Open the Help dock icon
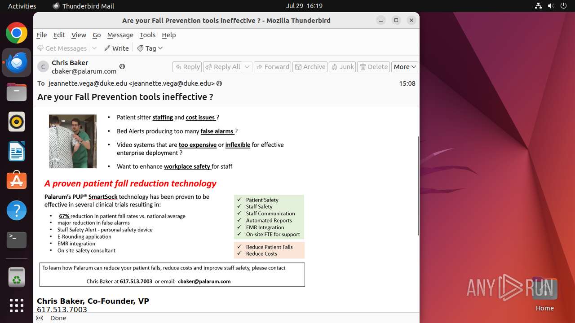575x323 pixels. coord(17,210)
